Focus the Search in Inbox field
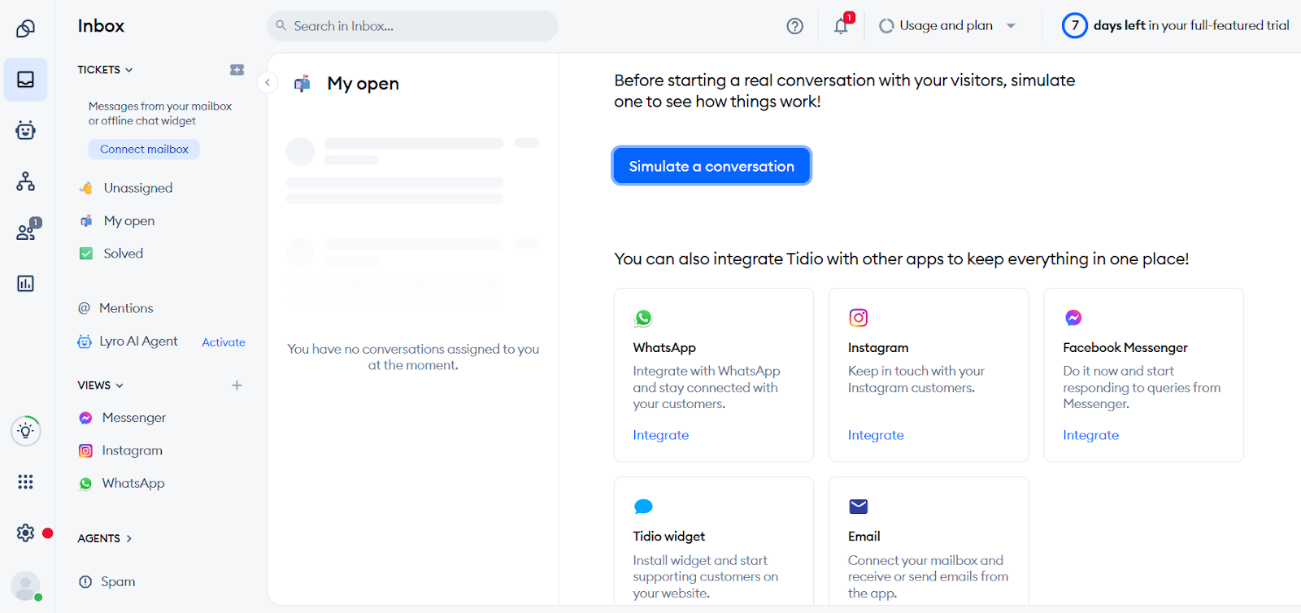 click(412, 26)
